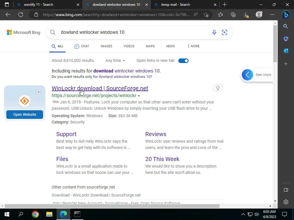
Task: Open the Bing Discover sidebar button
Action: tap(286, 15)
